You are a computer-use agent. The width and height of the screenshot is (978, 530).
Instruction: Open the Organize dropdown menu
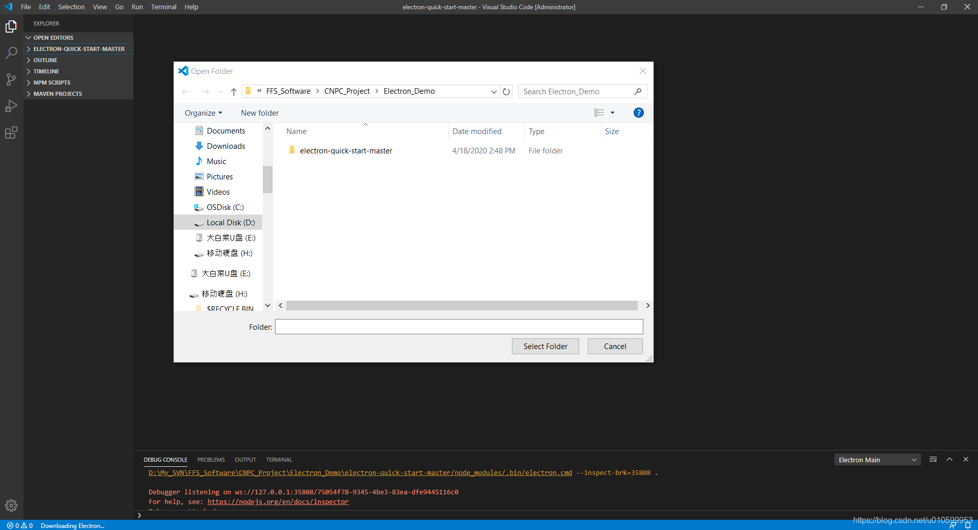[x=203, y=113]
